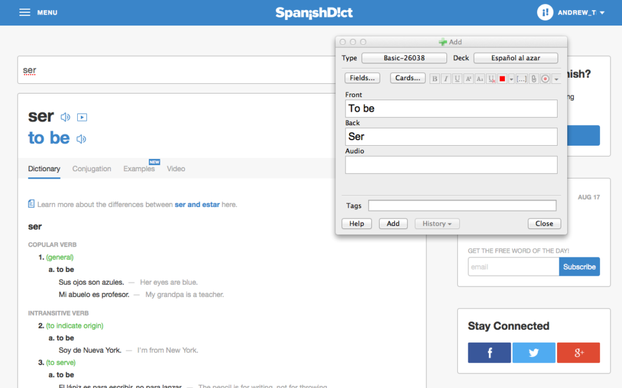Click the superscript formatting icon
Viewport: 622px width, 388px height.
coord(468,79)
